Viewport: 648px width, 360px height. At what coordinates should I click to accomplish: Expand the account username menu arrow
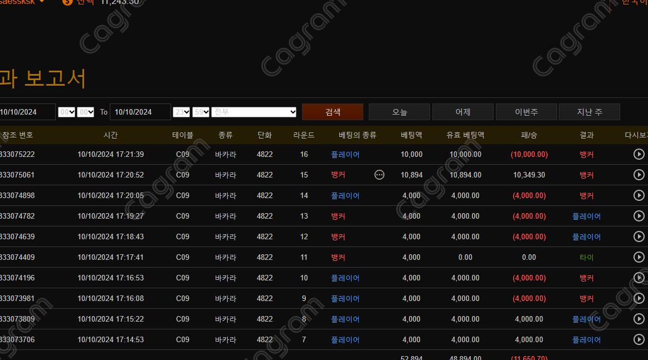tap(42, 2)
